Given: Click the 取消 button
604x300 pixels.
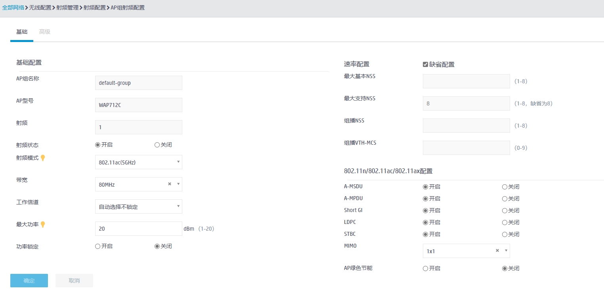Looking at the screenshot, I should 74,281.
